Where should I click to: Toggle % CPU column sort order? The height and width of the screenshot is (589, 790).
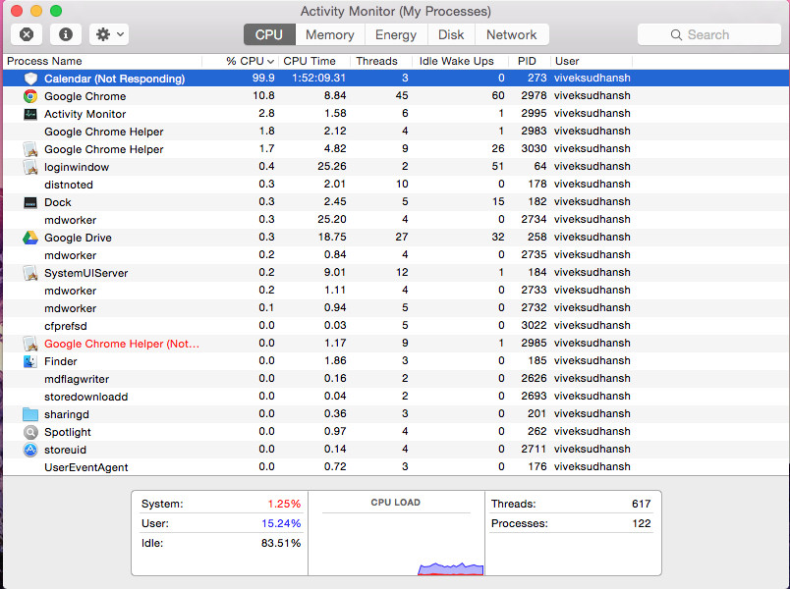pyautogui.click(x=240, y=61)
